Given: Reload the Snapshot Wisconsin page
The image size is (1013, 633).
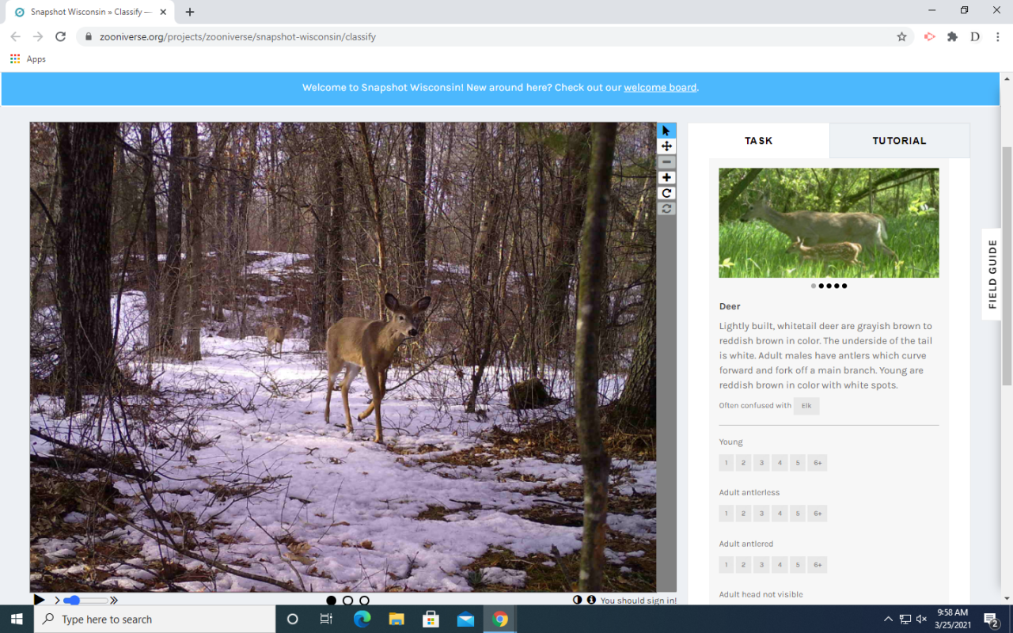Looking at the screenshot, I should pyautogui.click(x=60, y=36).
